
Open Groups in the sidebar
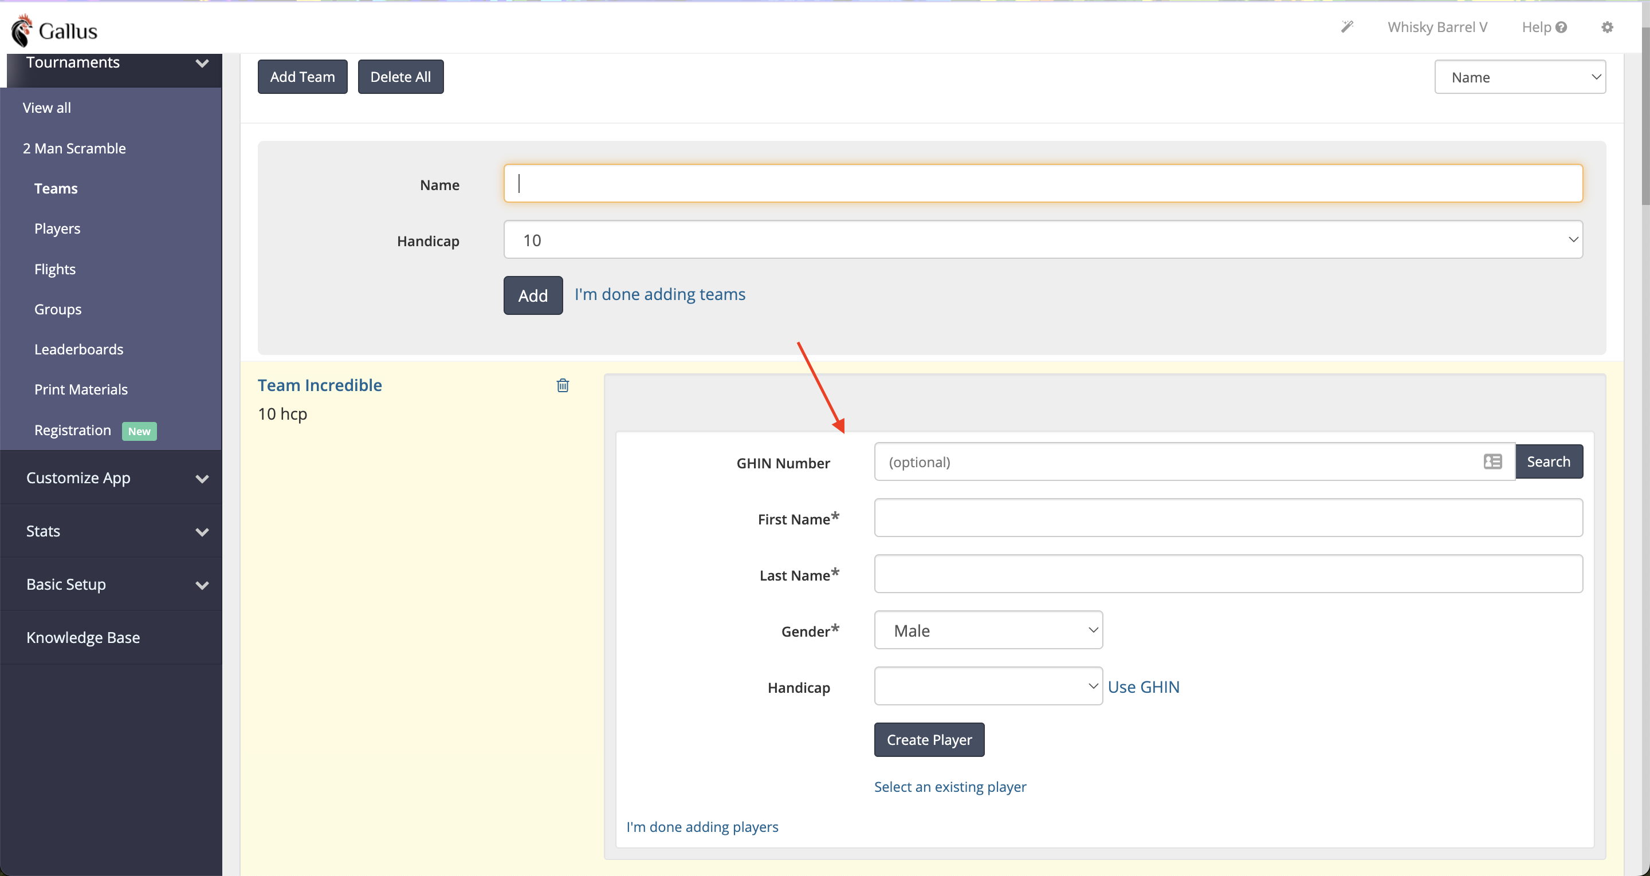pos(58,309)
